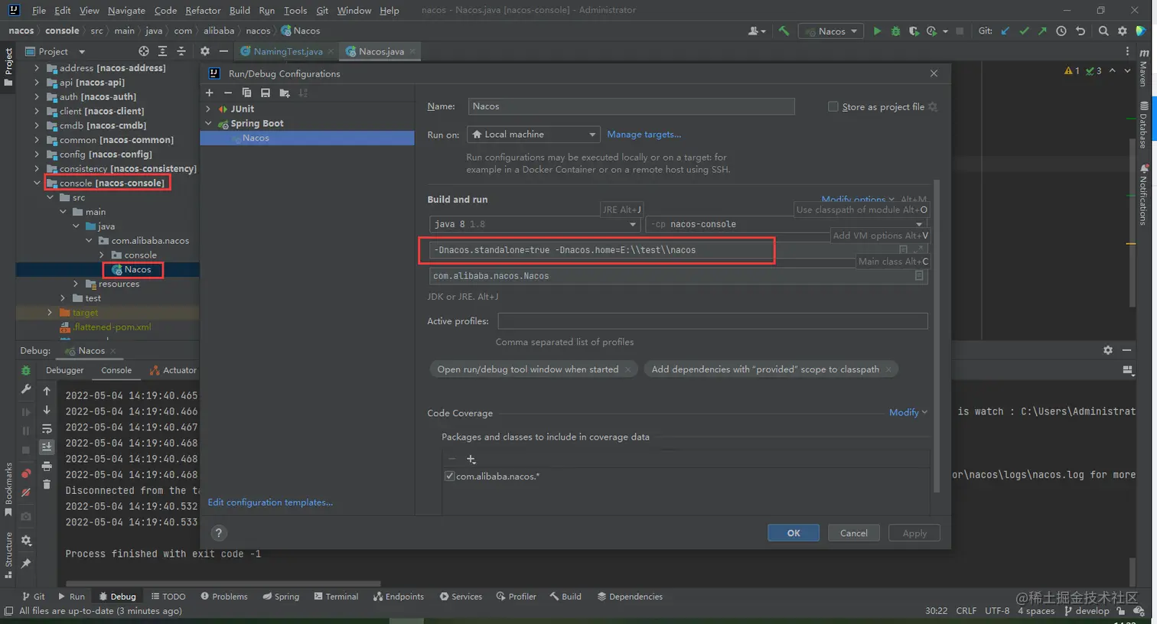Open the Refactor menu
Screen dimensions: 1157x624
click(x=203, y=10)
